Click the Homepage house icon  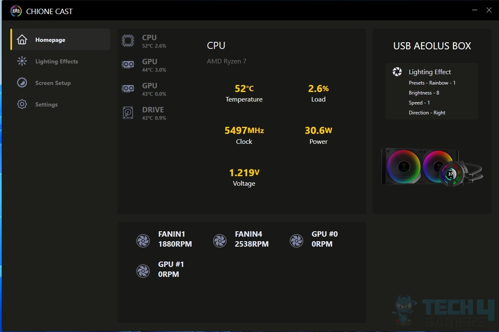coord(22,40)
